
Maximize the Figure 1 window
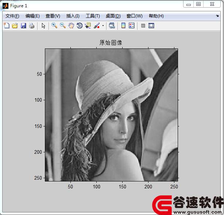tap(198, 4)
